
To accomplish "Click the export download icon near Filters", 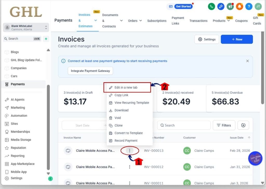I will (x=243, y=125).
